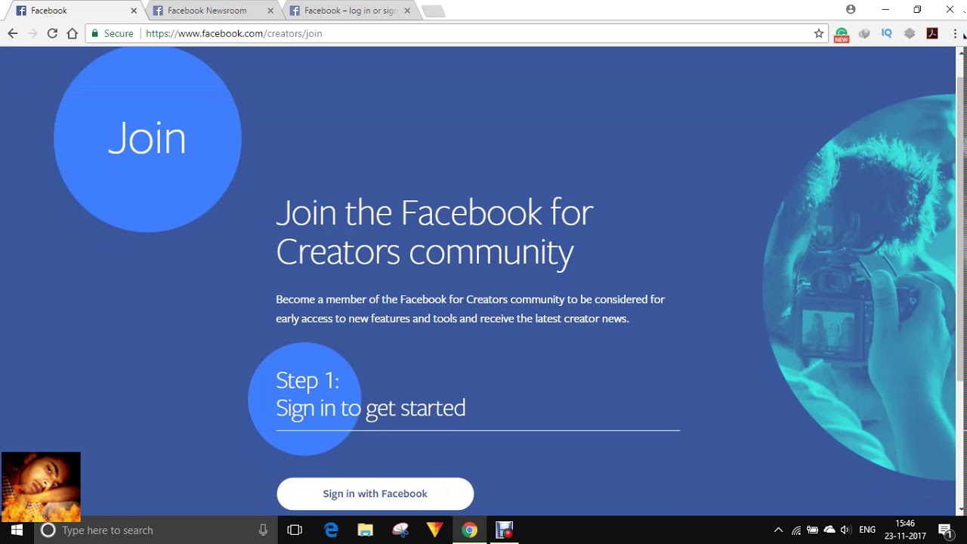Image resolution: width=967 pixels, height=544 pixels.
Task: Click the blue Join circle
Action: pos(147,139)
